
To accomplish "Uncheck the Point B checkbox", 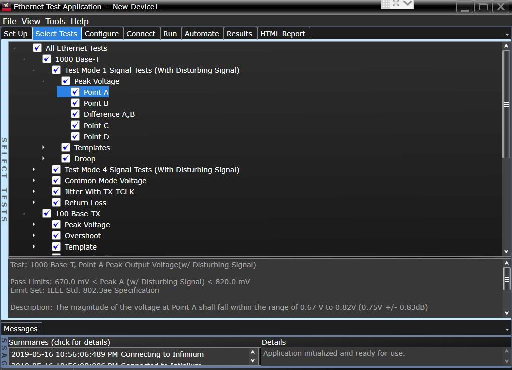I will pos(75,103).
